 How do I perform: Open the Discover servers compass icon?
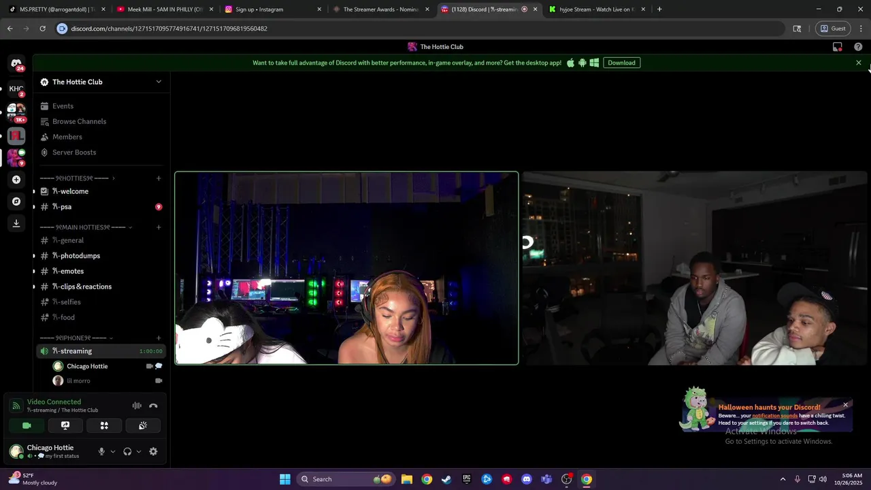point(16,201)
